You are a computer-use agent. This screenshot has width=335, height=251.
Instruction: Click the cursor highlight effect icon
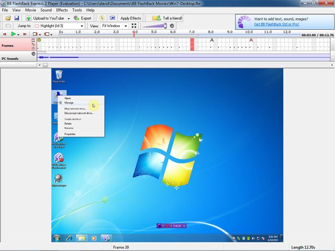102,18
